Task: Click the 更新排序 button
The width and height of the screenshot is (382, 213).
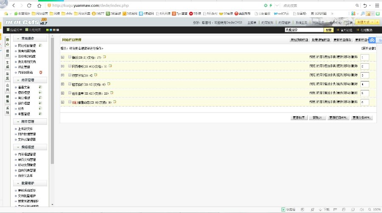Action: [299, 118]
